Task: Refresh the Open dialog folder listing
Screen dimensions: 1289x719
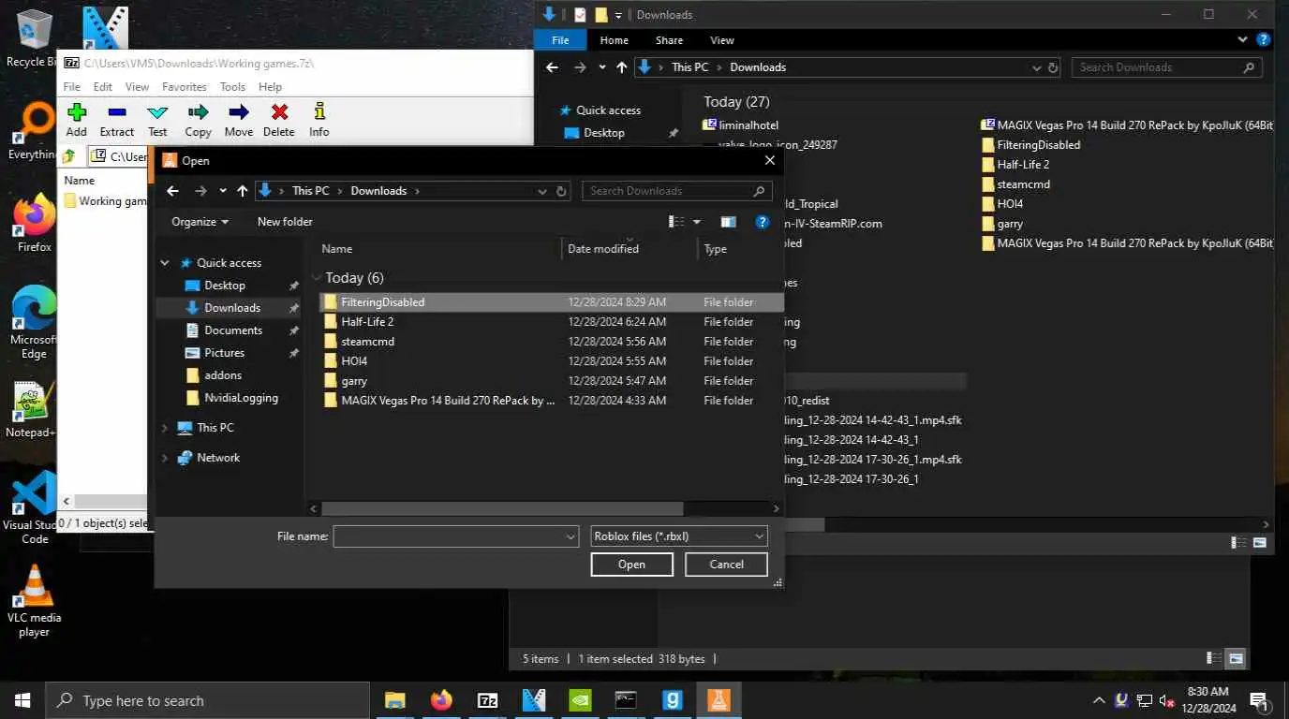Action: pos(561,191)
